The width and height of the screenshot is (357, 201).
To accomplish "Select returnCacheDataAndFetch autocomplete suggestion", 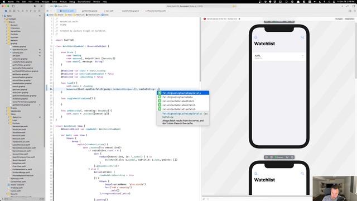I will [183, 101].
